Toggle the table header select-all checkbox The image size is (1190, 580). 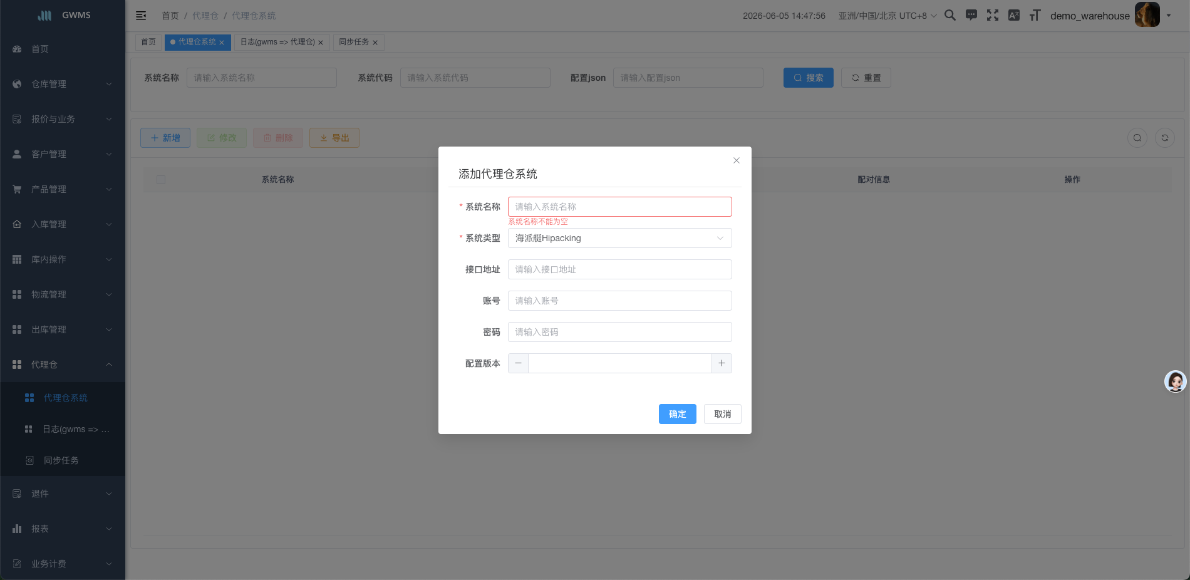[x=161, y=180]
